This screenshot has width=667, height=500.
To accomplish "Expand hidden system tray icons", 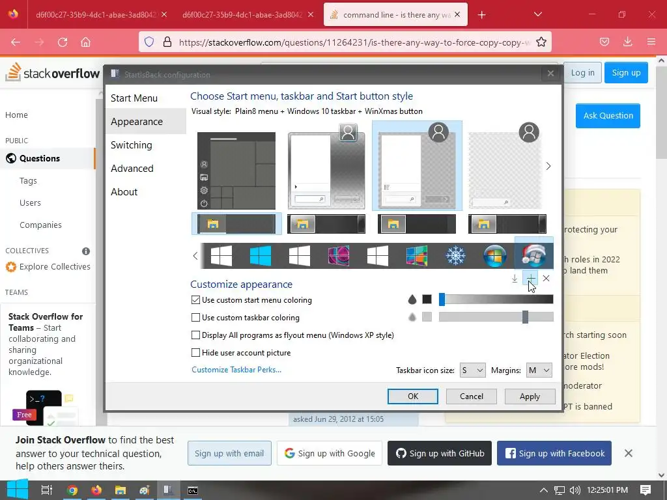I will point(544,490).
